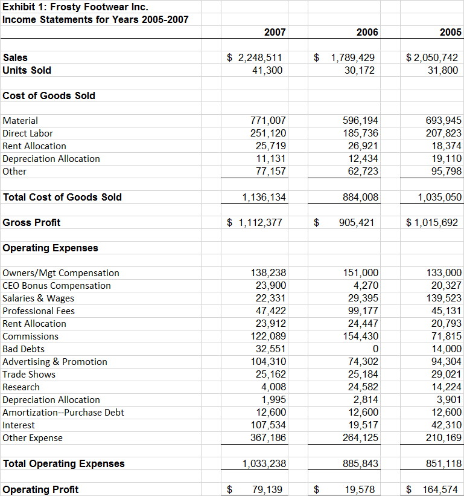
Task: Click the Direct Labor label
Action: coord(28,134)
